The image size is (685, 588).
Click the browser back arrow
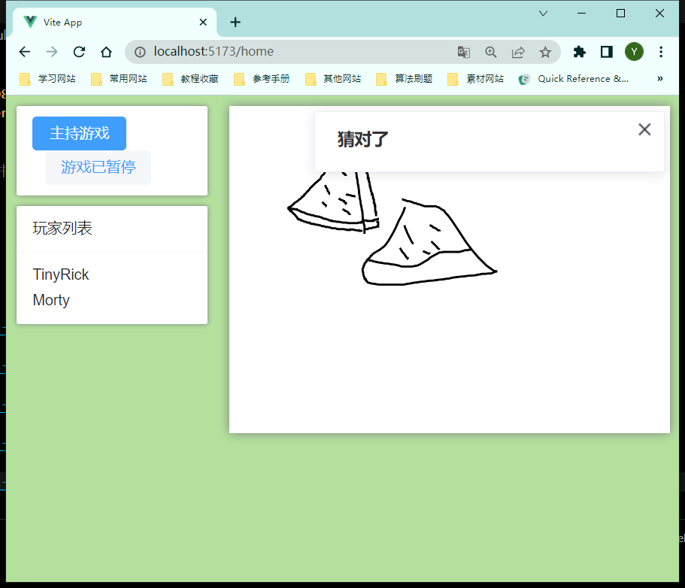25,52
